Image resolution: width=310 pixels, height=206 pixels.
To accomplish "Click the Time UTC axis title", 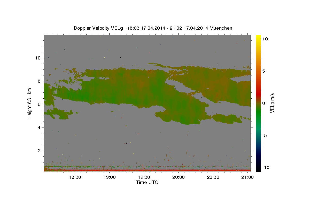I will click(147, 182).
